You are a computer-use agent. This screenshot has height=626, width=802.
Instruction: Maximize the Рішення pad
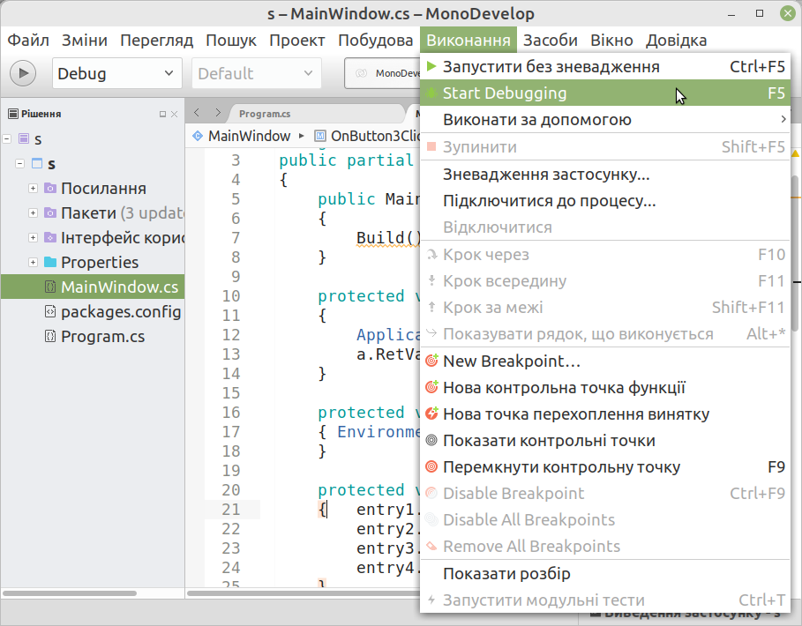pyautogui.click(x=162, y=114)
